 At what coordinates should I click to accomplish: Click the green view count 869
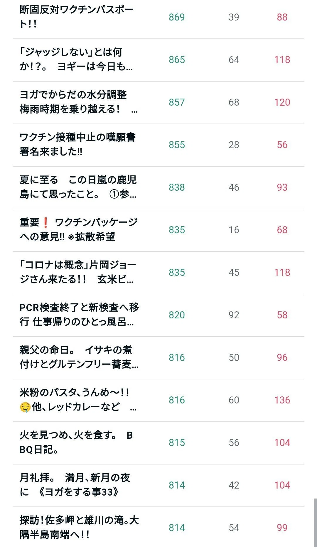177,17
